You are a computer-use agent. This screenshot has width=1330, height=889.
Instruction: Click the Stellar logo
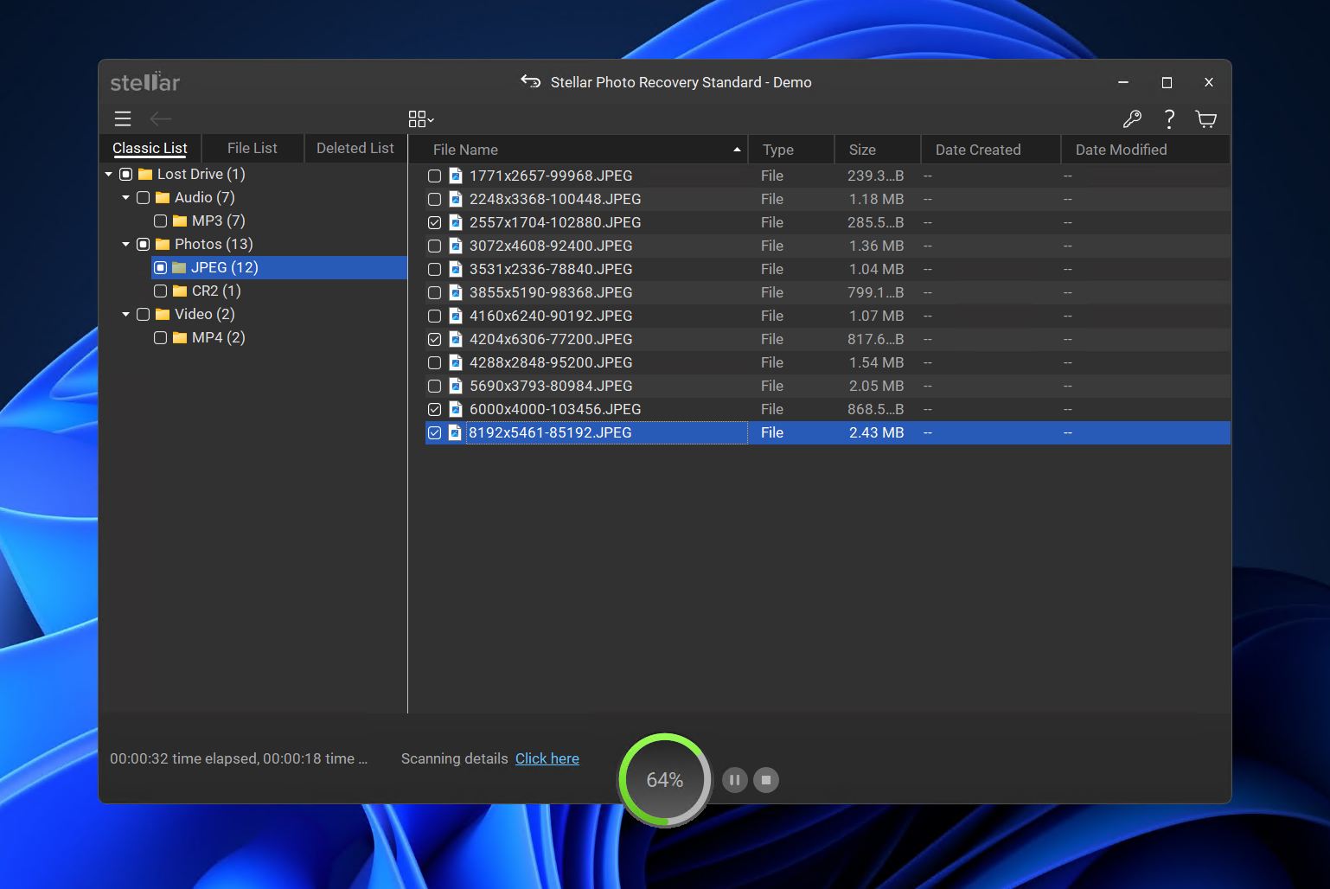click(x=145, y=82)
